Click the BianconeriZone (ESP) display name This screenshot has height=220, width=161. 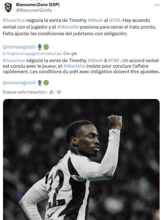(x=38, y=5)
